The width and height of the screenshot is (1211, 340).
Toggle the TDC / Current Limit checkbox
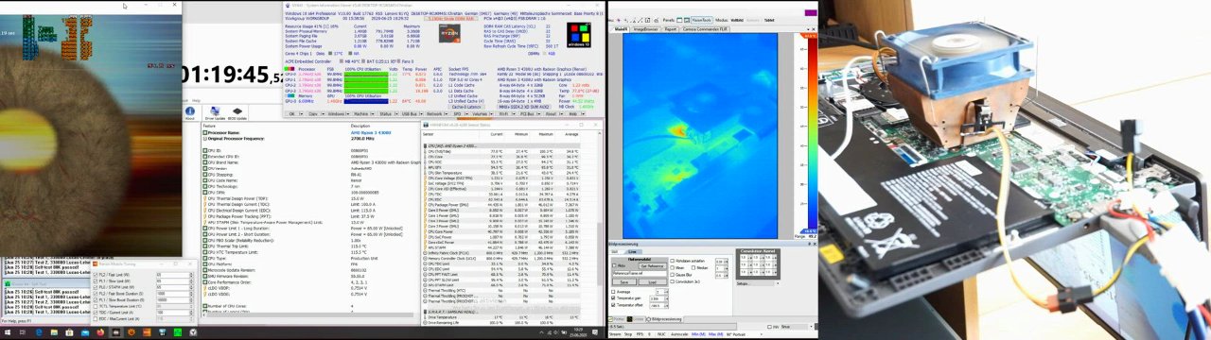(x=96, y=313)
